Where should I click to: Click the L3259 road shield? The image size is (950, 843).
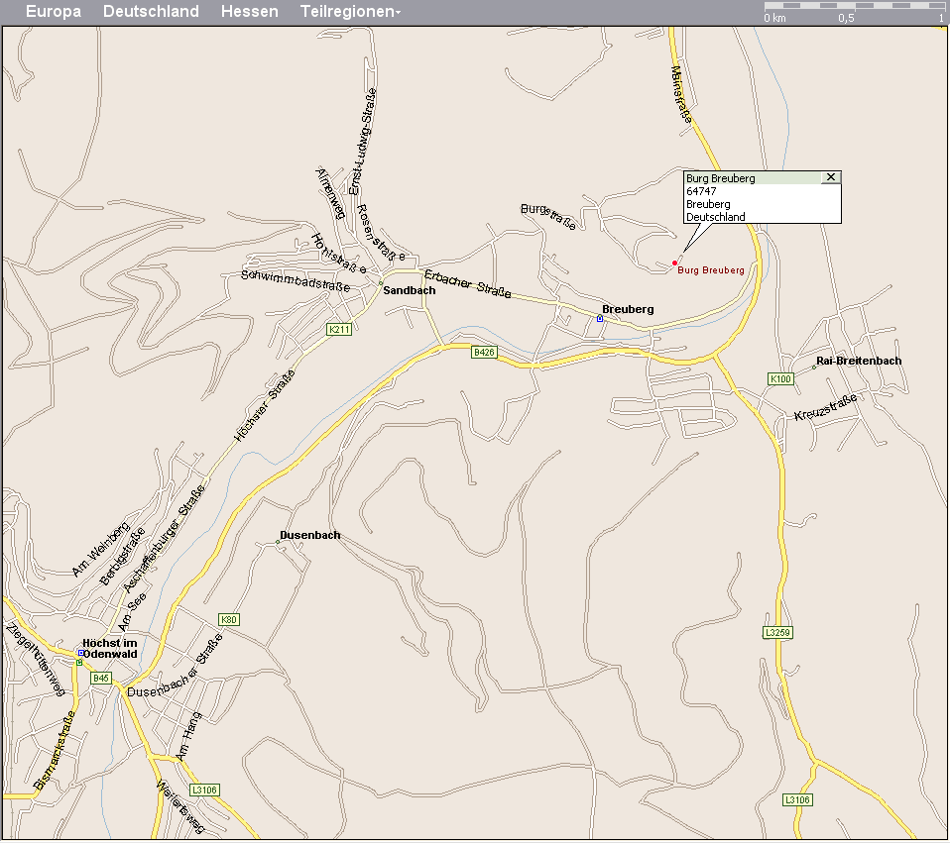778,632
